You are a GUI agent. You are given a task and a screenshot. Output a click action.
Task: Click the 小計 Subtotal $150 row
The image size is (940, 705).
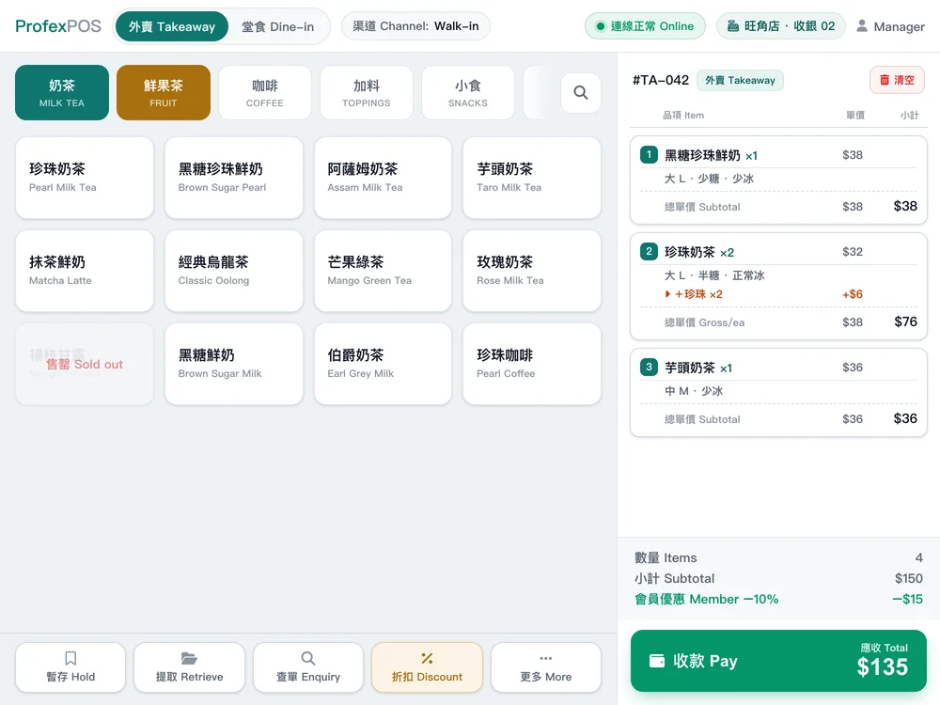pos(778,578)
